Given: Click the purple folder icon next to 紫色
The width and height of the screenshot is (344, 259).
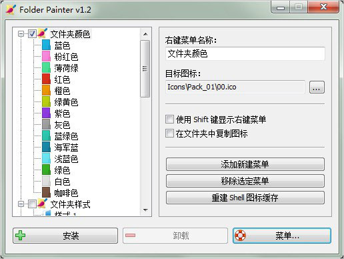Looking at the screenshot, I should coord(46,113).
